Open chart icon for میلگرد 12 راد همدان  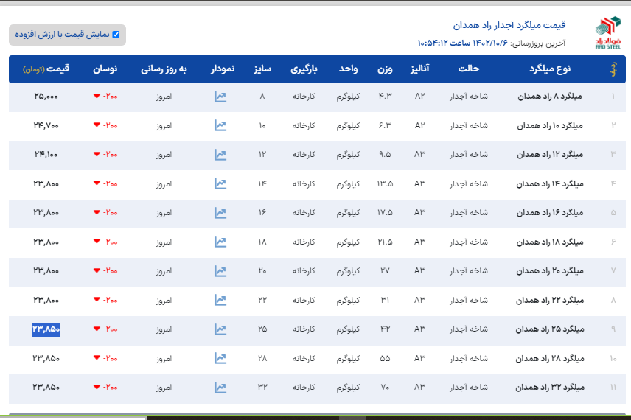click(x=220, y=155)
